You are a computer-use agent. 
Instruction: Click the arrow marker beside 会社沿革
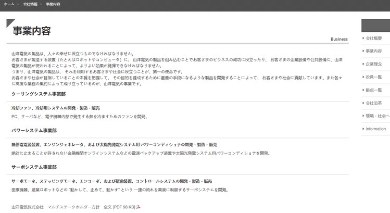tap(363, 103)
